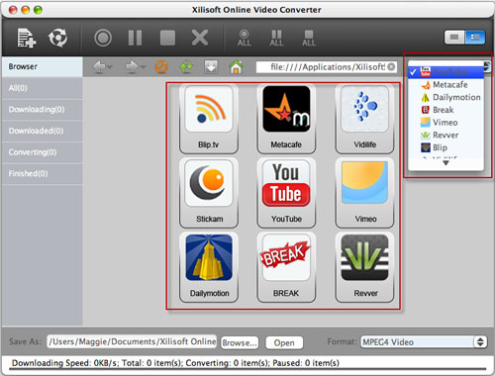495x376 pixels.
Task: Clear the address bar with x button
Action: pyautogui.click(x=391, y=67)
